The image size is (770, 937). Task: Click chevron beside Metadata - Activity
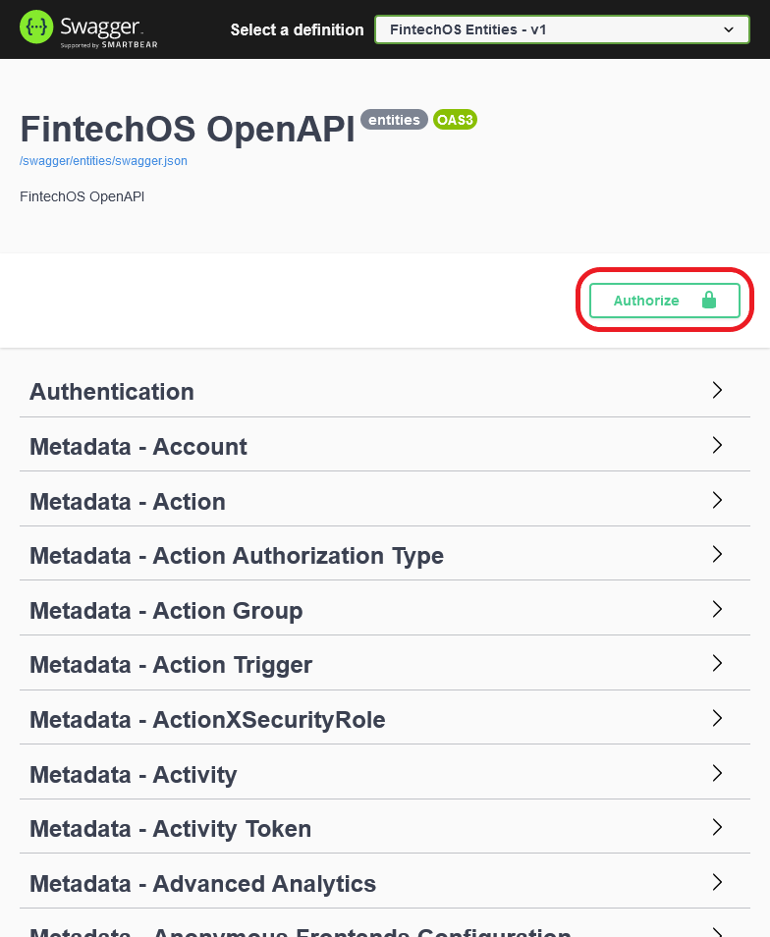point(717,773)
